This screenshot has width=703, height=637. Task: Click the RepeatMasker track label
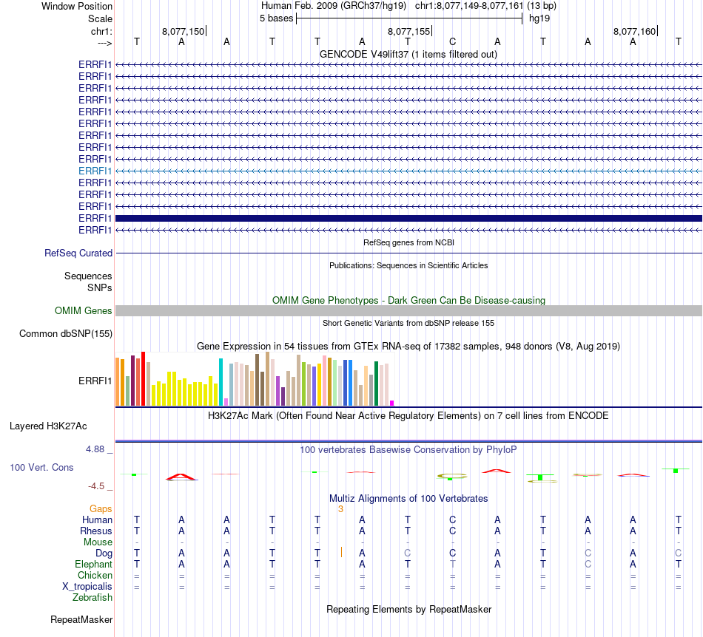pos(81,619)
